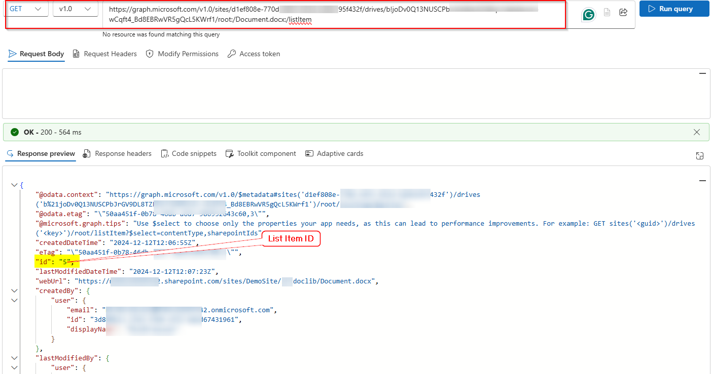
Task: Click the Toolkit component icon
Action: click(x=230, y=153)
